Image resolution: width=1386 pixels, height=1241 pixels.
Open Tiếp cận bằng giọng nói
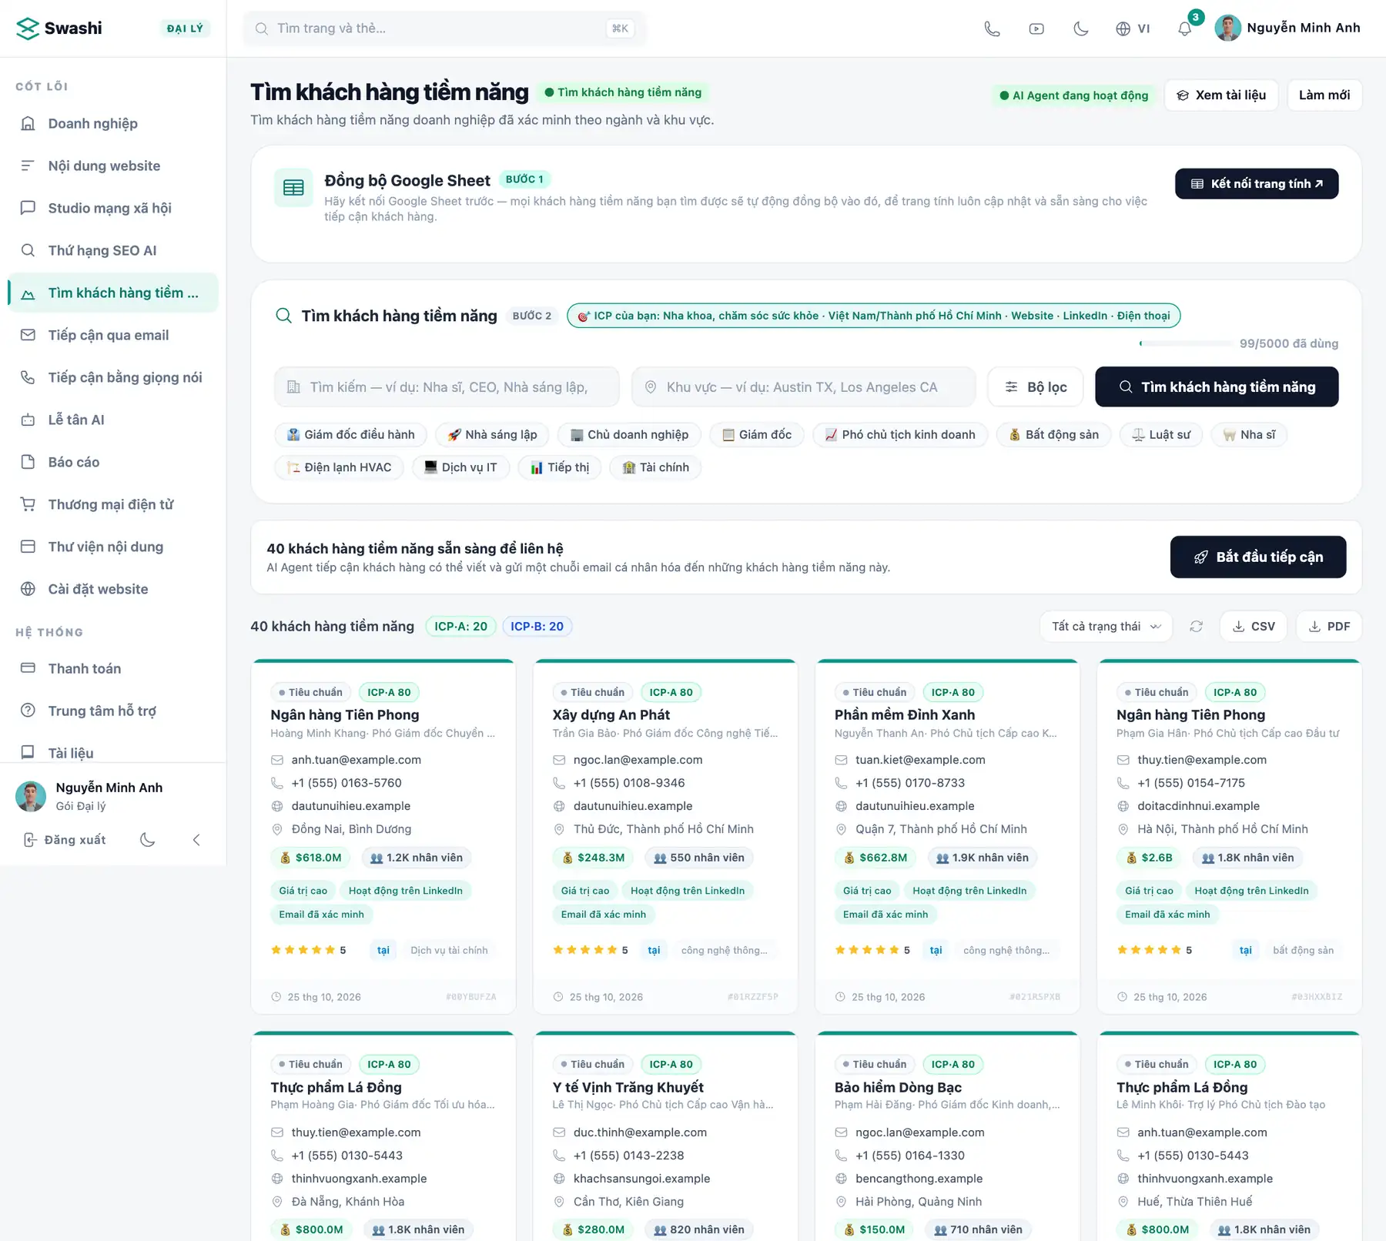point(112,377)
